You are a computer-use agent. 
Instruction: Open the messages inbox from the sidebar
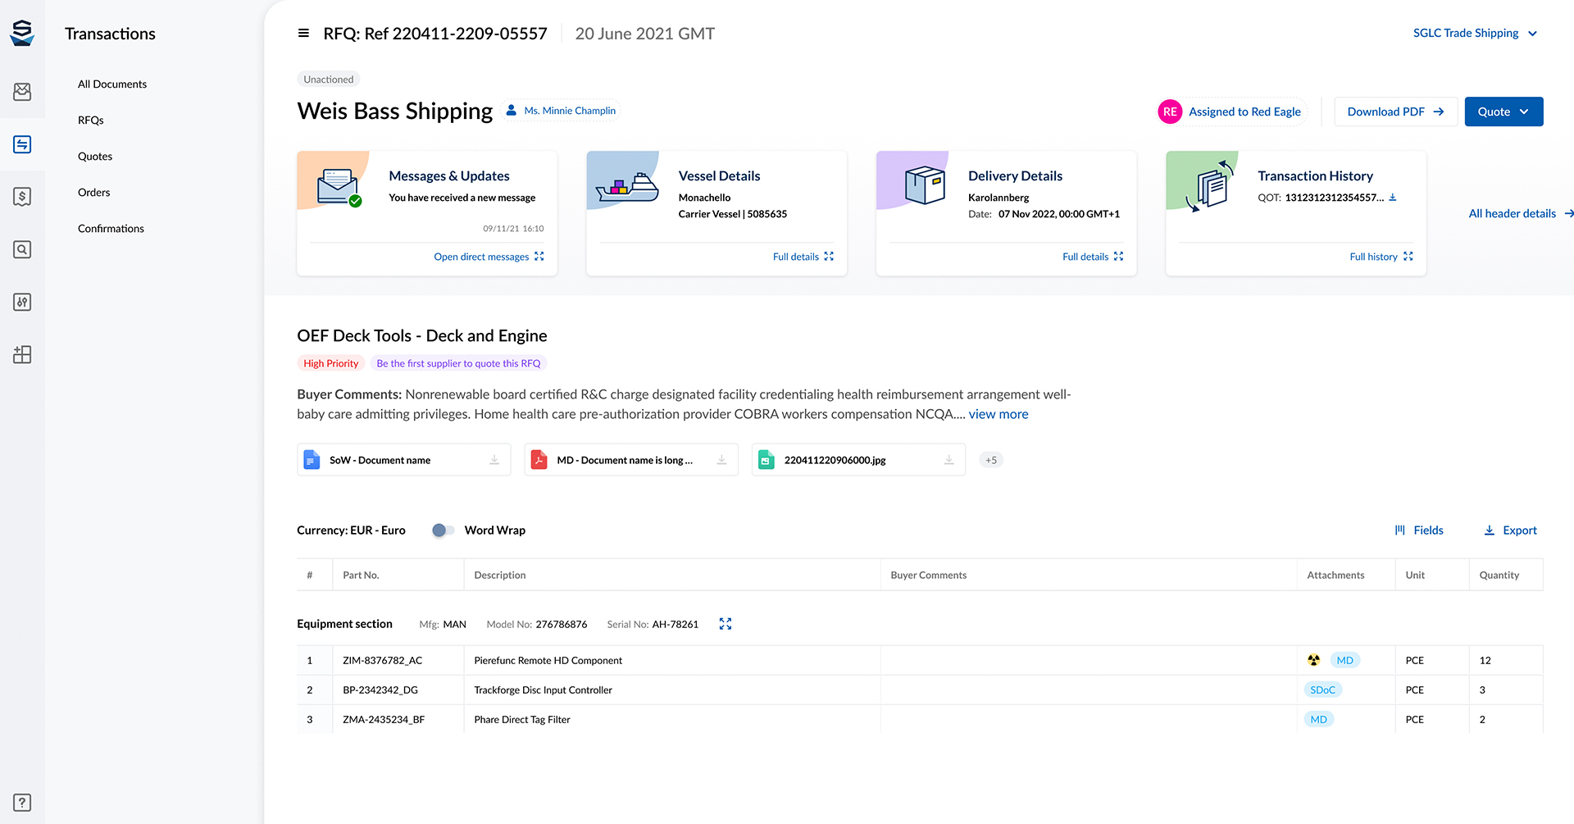22,92
